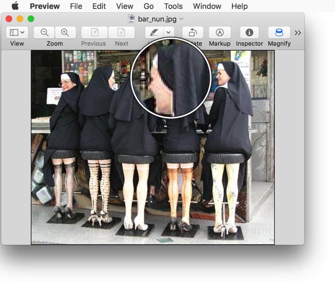Open the Help menu
The width and height of the screenshot is (335, 282).
(x=239, y=6)
